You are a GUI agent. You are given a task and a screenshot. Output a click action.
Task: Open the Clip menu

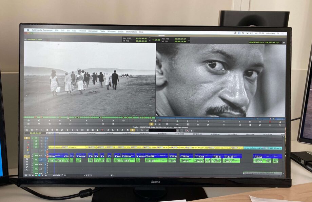point(74,30)
